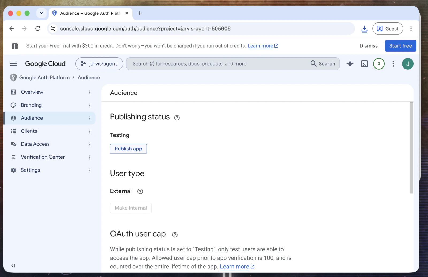
Task: Open Chrome downloads icon
Action: [x=364, y=29]
